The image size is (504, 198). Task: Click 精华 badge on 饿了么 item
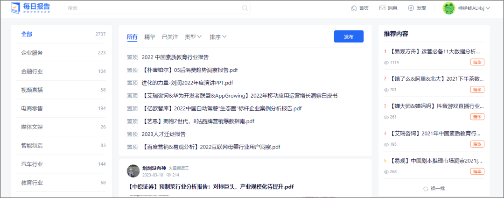click(477, 90)
